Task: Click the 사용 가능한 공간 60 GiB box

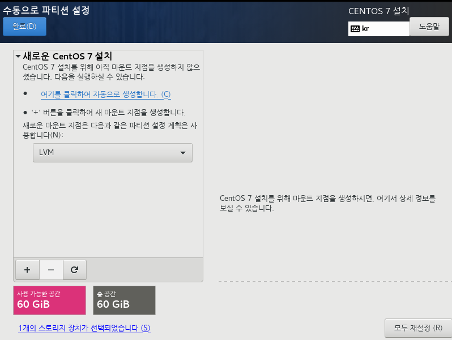Action: [50, 300]
